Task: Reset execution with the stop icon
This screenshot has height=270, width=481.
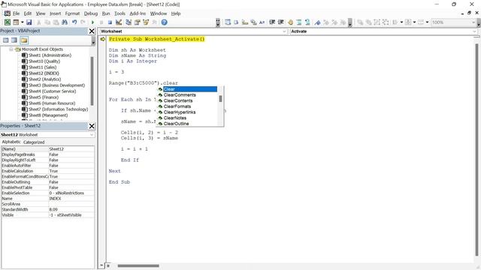Action: (x=110, y=22)
